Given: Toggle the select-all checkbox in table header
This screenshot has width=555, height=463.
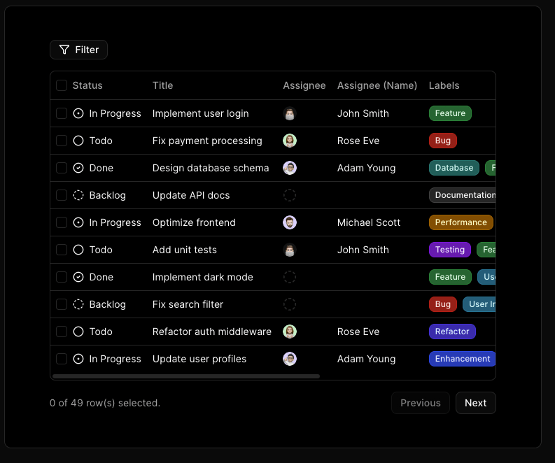Looking at the screenshot, I should (x=62, y=85).
